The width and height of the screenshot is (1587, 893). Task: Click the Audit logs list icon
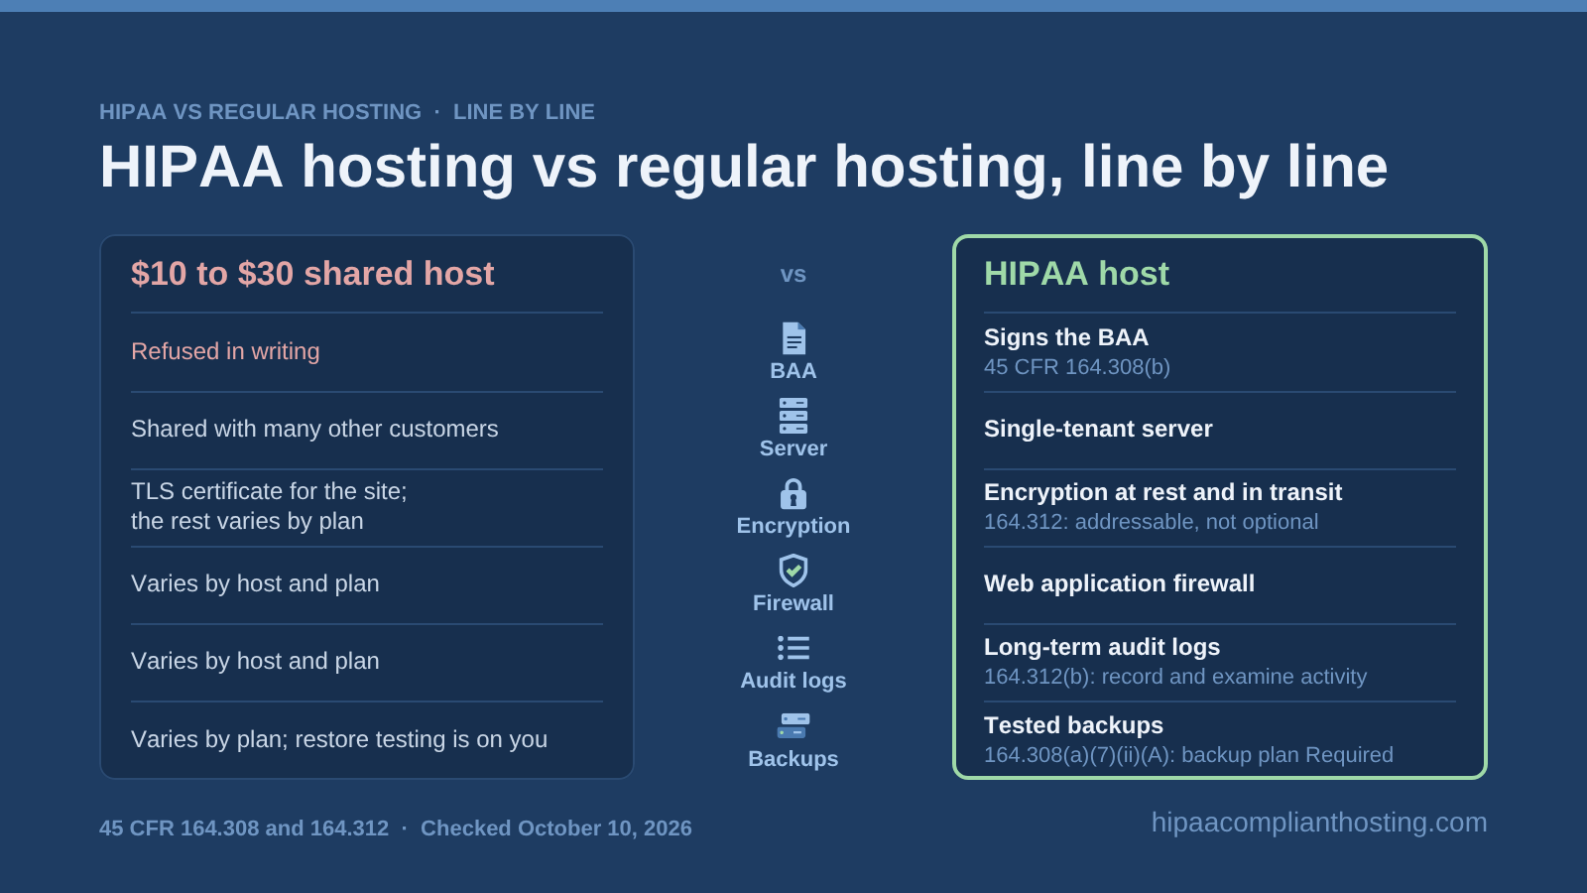click(793, 648)
